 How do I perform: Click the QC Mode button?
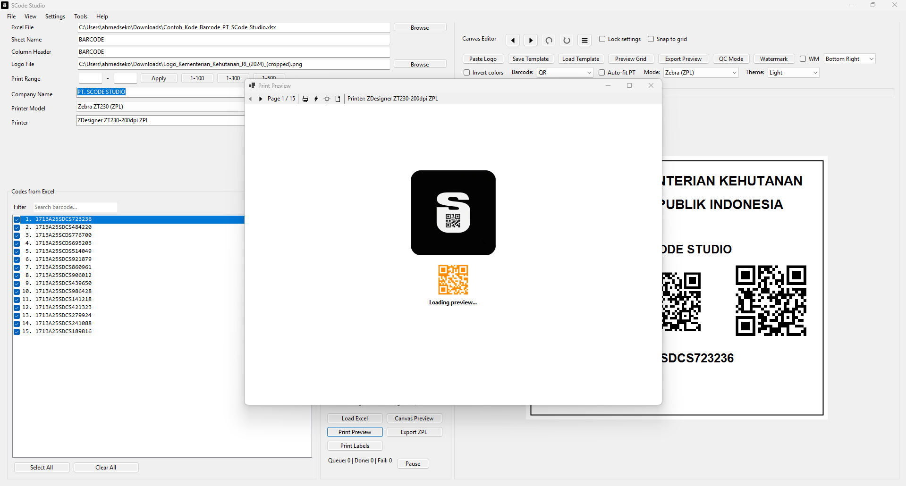[x=731, y=59]
